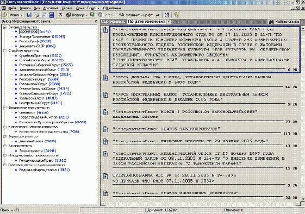Click the green arrow icon after В папку

(x=92, y=15)
